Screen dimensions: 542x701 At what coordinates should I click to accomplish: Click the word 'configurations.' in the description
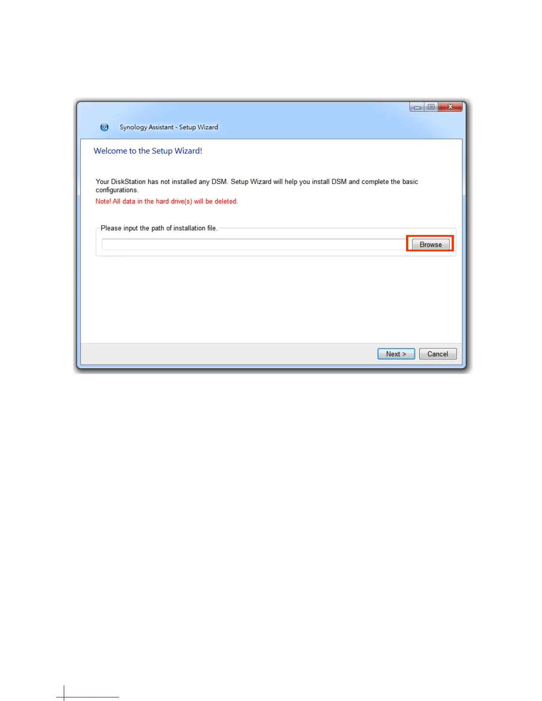click(117, 190)
